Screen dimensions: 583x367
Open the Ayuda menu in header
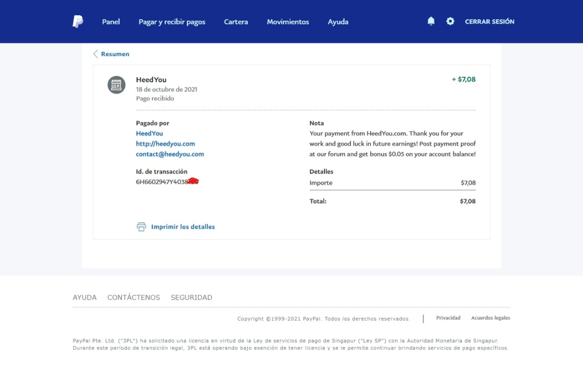point(338,22)
